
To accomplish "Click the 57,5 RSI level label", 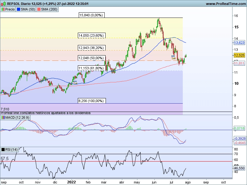I will click(5, 159).
